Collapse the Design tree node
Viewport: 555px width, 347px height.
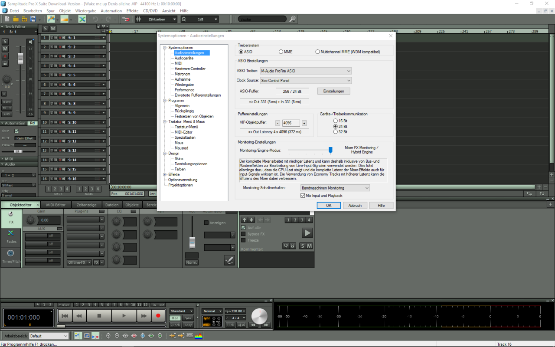pos(165,153)
